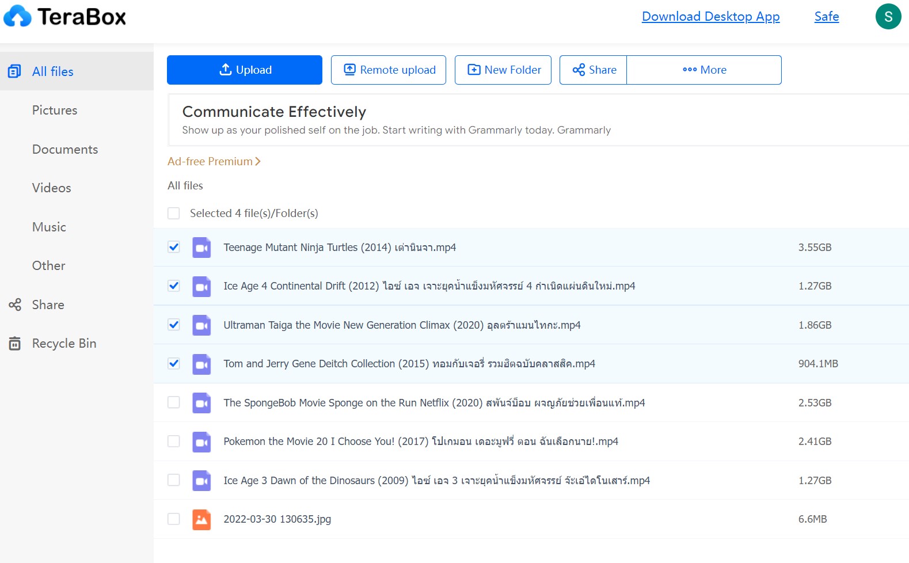Click the Share toolbar button

click(594, 70)
